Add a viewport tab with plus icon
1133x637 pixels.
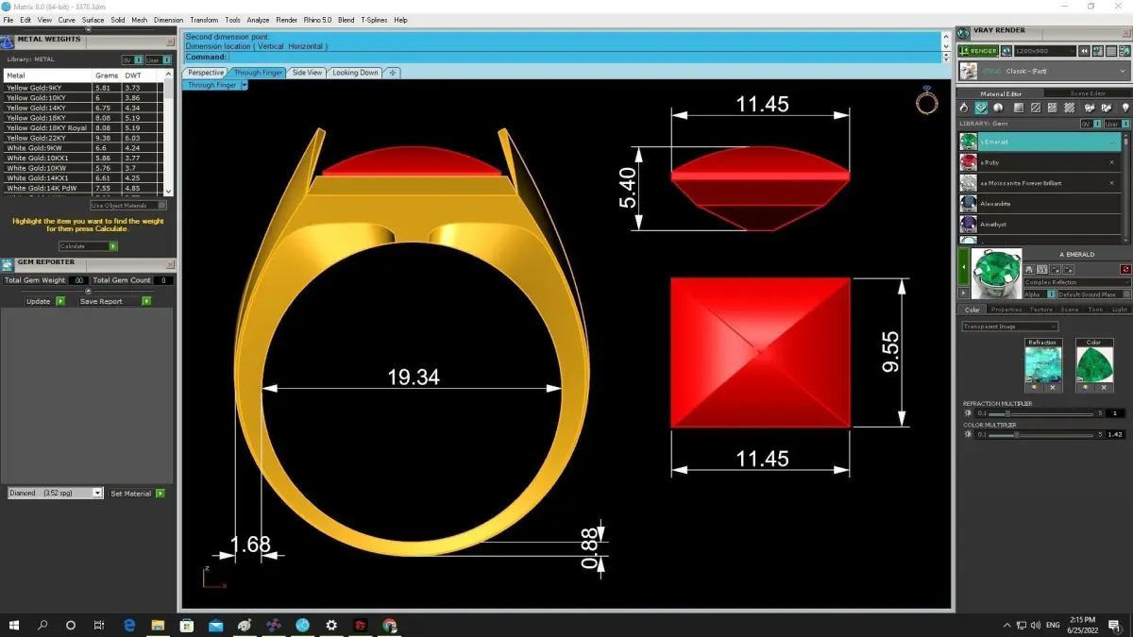pyautogui.click(x=393, y=73)
